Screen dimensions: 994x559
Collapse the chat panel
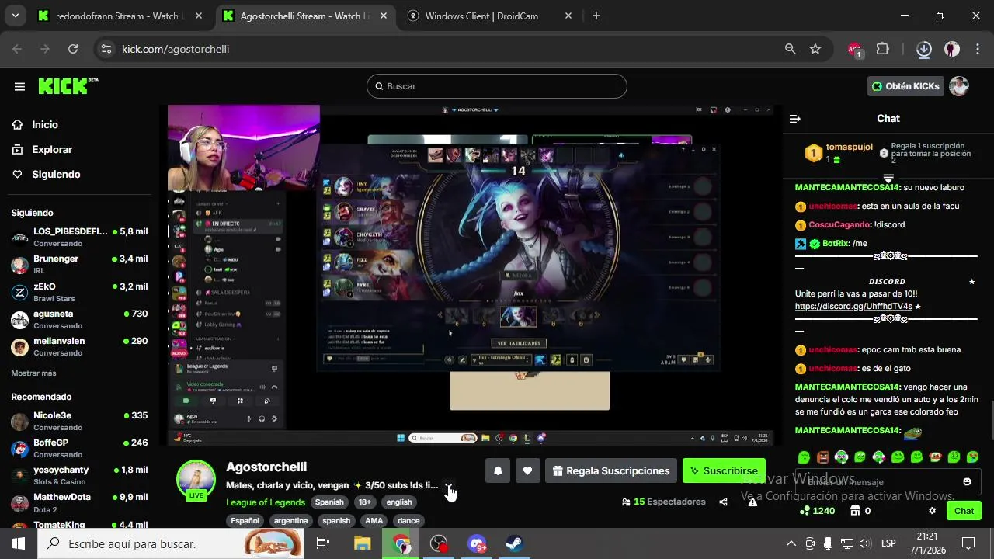coord(794,119)
